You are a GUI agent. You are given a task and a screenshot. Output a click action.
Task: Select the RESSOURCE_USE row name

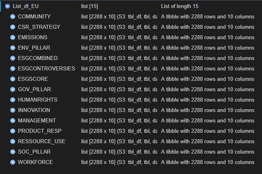pyautogui.click(x=42, y=141)
